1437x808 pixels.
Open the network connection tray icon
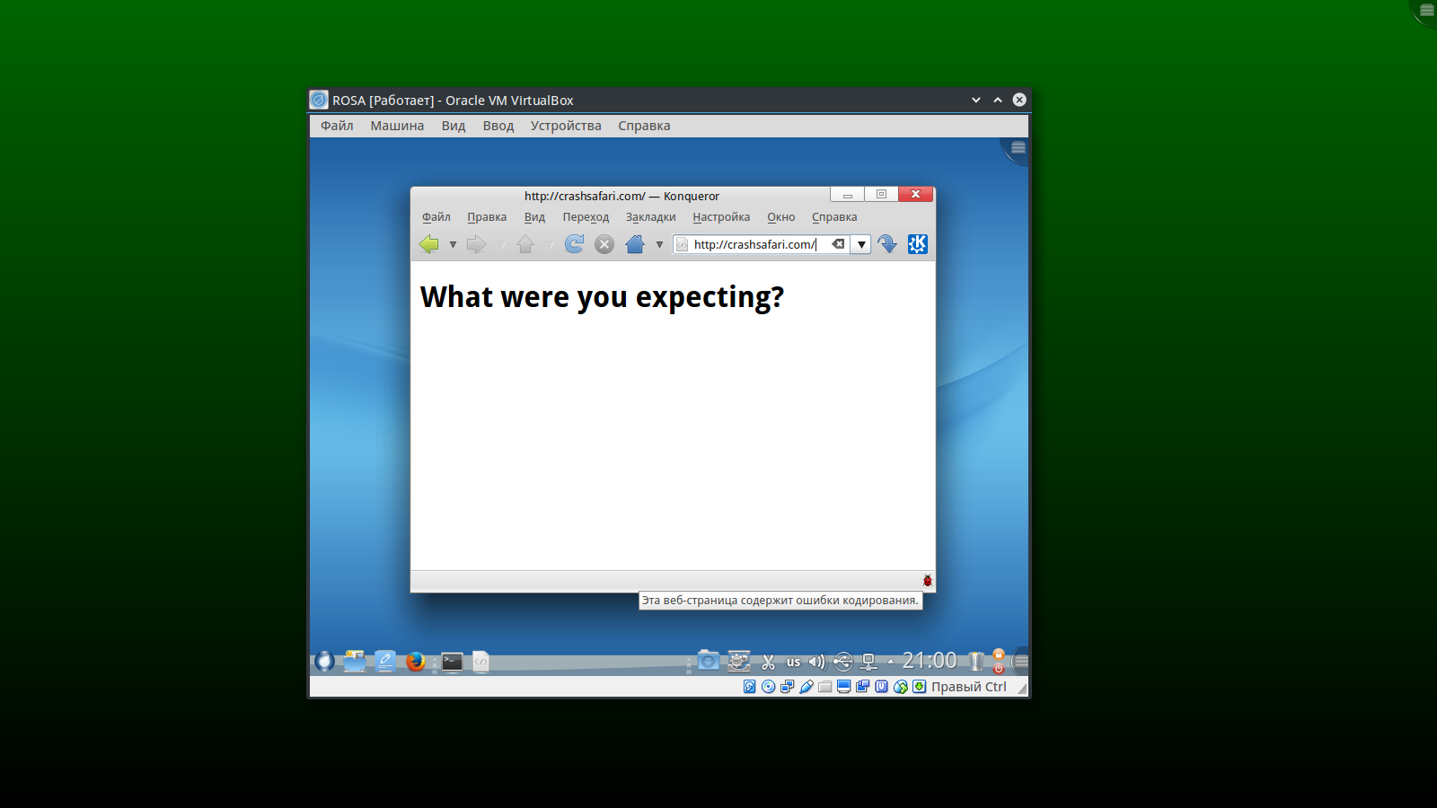(x=868, y=663)
